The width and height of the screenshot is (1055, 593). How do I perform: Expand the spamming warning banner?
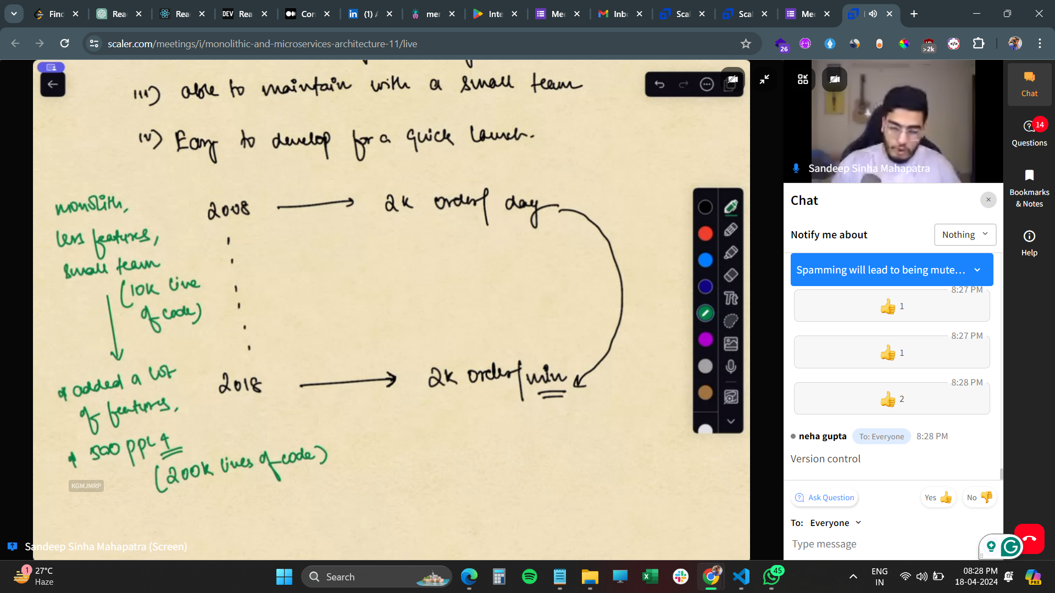[x=978, y=270]
